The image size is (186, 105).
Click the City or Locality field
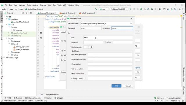tap(110, 69)
